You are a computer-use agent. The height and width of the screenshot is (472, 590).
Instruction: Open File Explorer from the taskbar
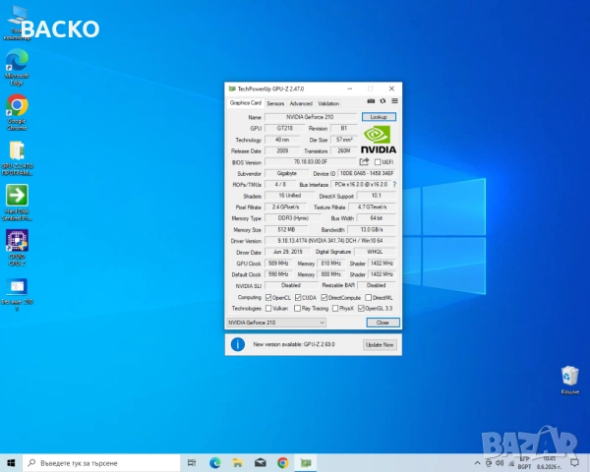tap(237, 463)
